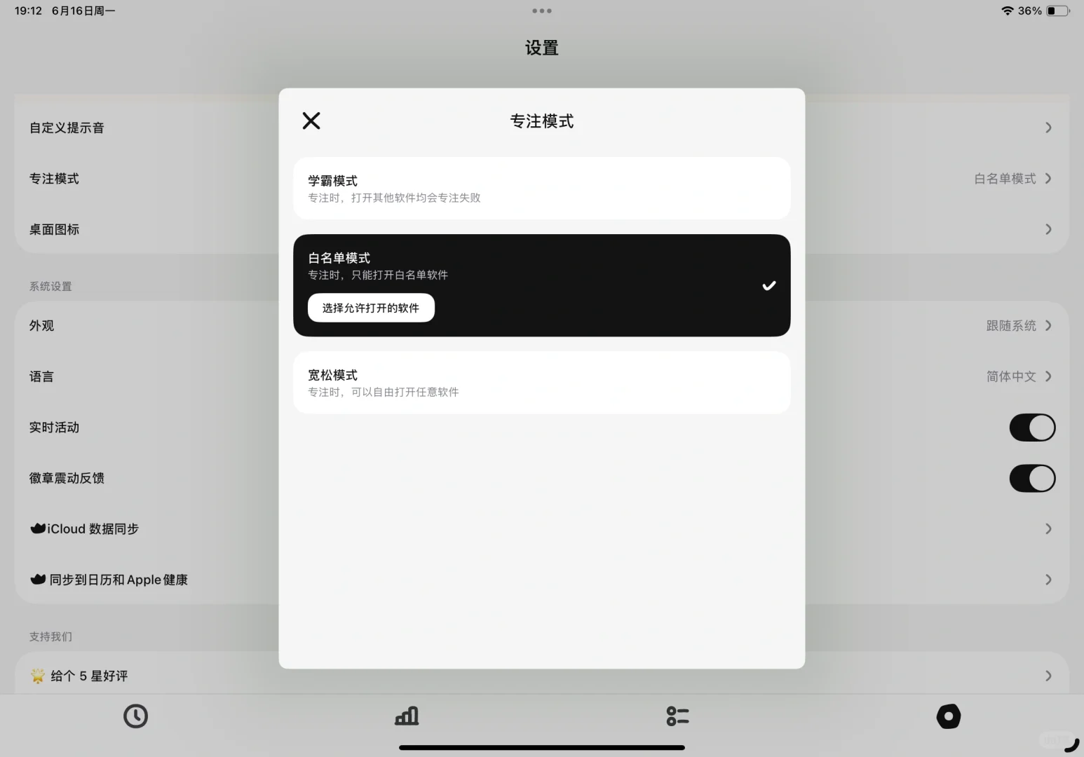Close the 专注模式 dialog with the X icon
The height and width of the screenshot is (757, 1084).
pos(311,121)
